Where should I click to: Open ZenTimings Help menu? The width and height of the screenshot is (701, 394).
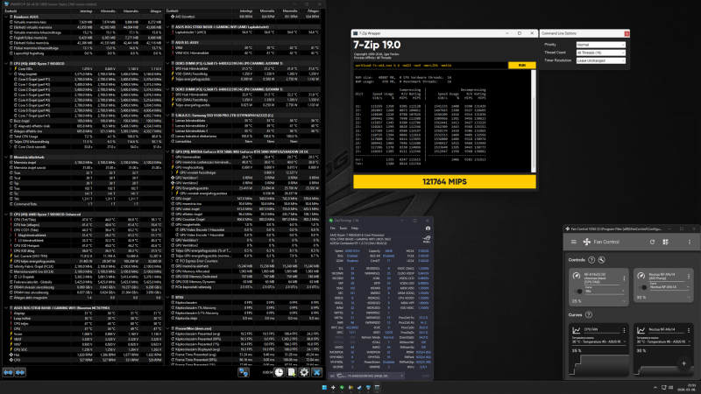click(355, 229)
